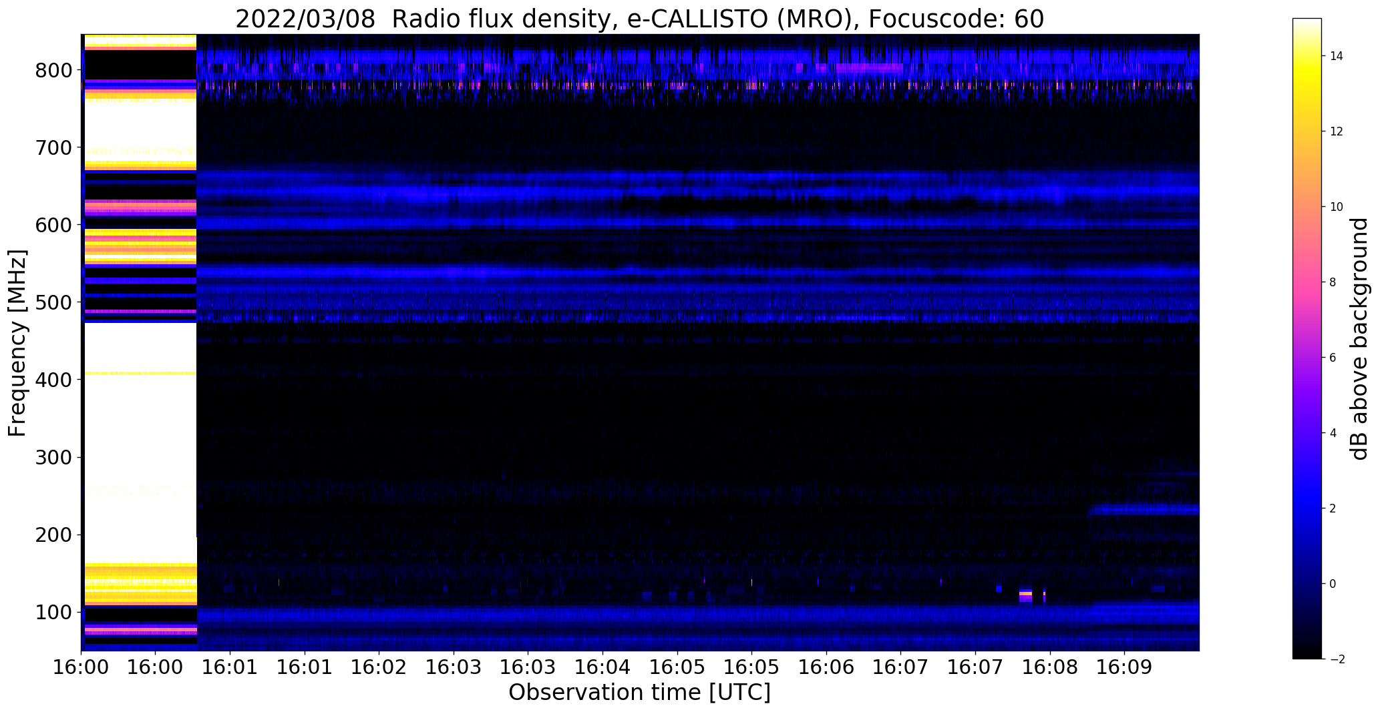Click the 800 frequency tick label
This screenshot has height=712, width=1380.
click(x=54, y=70)
